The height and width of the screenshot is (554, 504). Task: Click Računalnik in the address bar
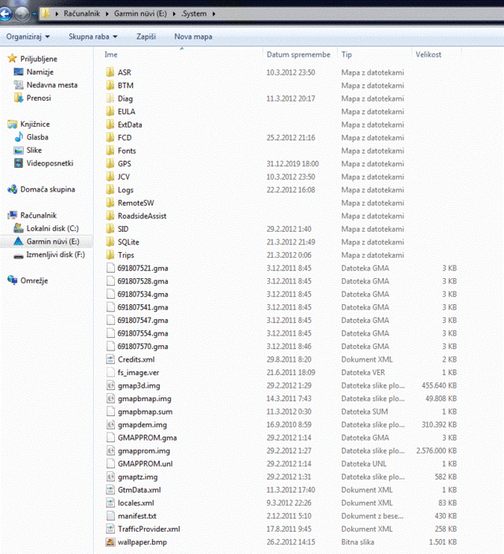coord(82,13)
